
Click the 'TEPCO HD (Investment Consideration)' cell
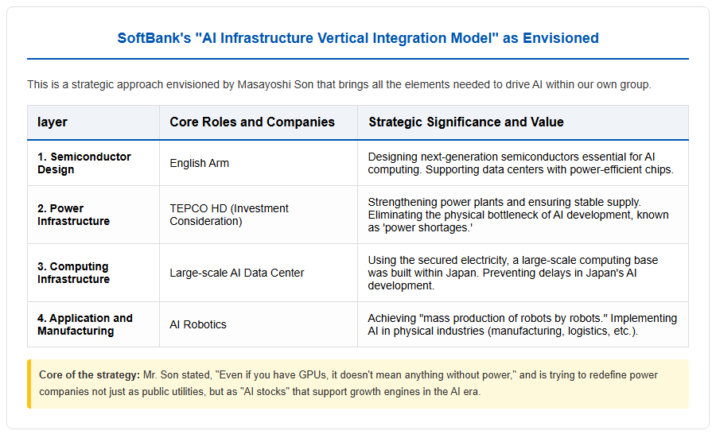(229, 215)
